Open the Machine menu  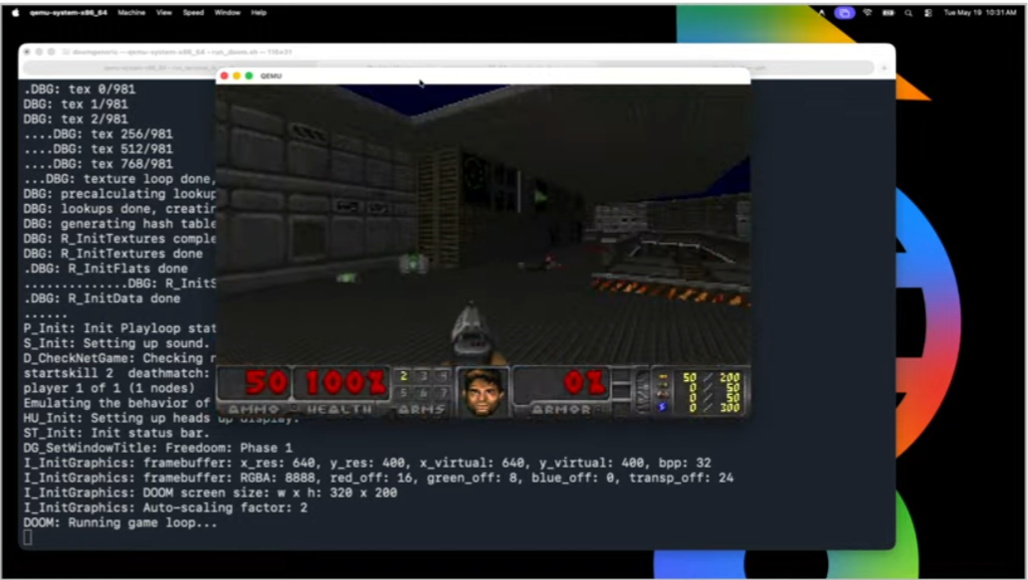[x=131, y=13]
